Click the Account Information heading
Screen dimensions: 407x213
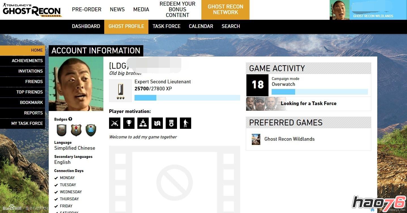(96, 51)
